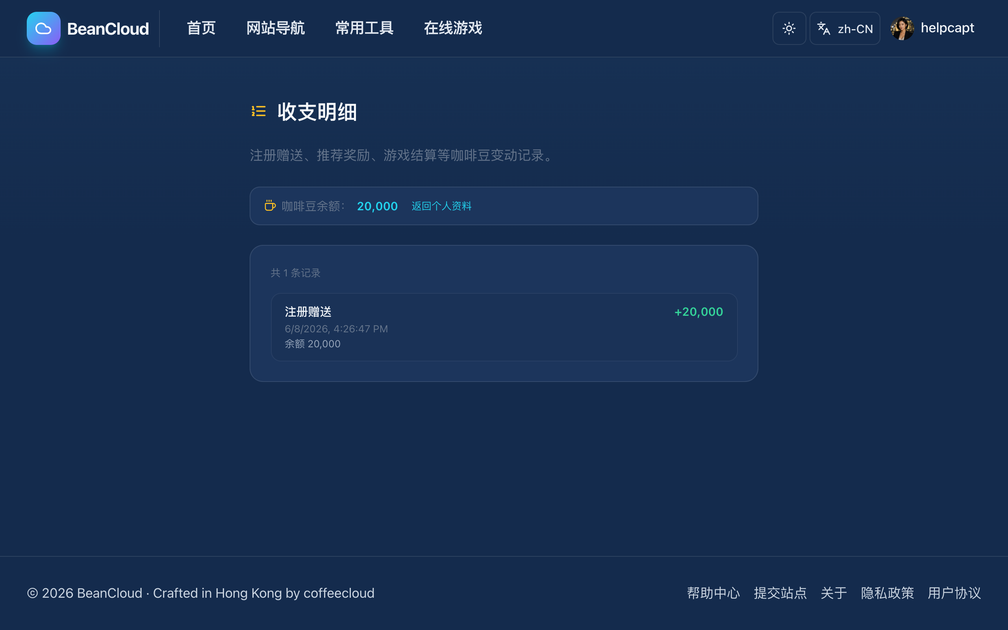Screen dimensions: 1008x630
Task: Click the list icon beside 收支明细
Action: (x=258, y=111)
